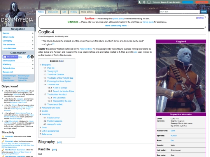Image resolution: width=210 pixels, height=157 pixels.
Task: Open the handy guide link
Action: click(148, 22)
